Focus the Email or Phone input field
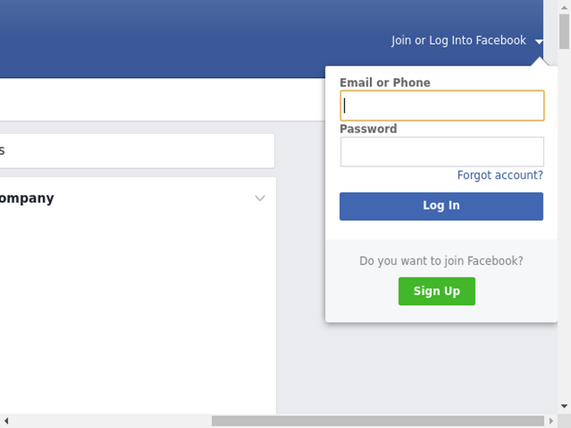Screen dimensions: 571x428 pos(442,105)
